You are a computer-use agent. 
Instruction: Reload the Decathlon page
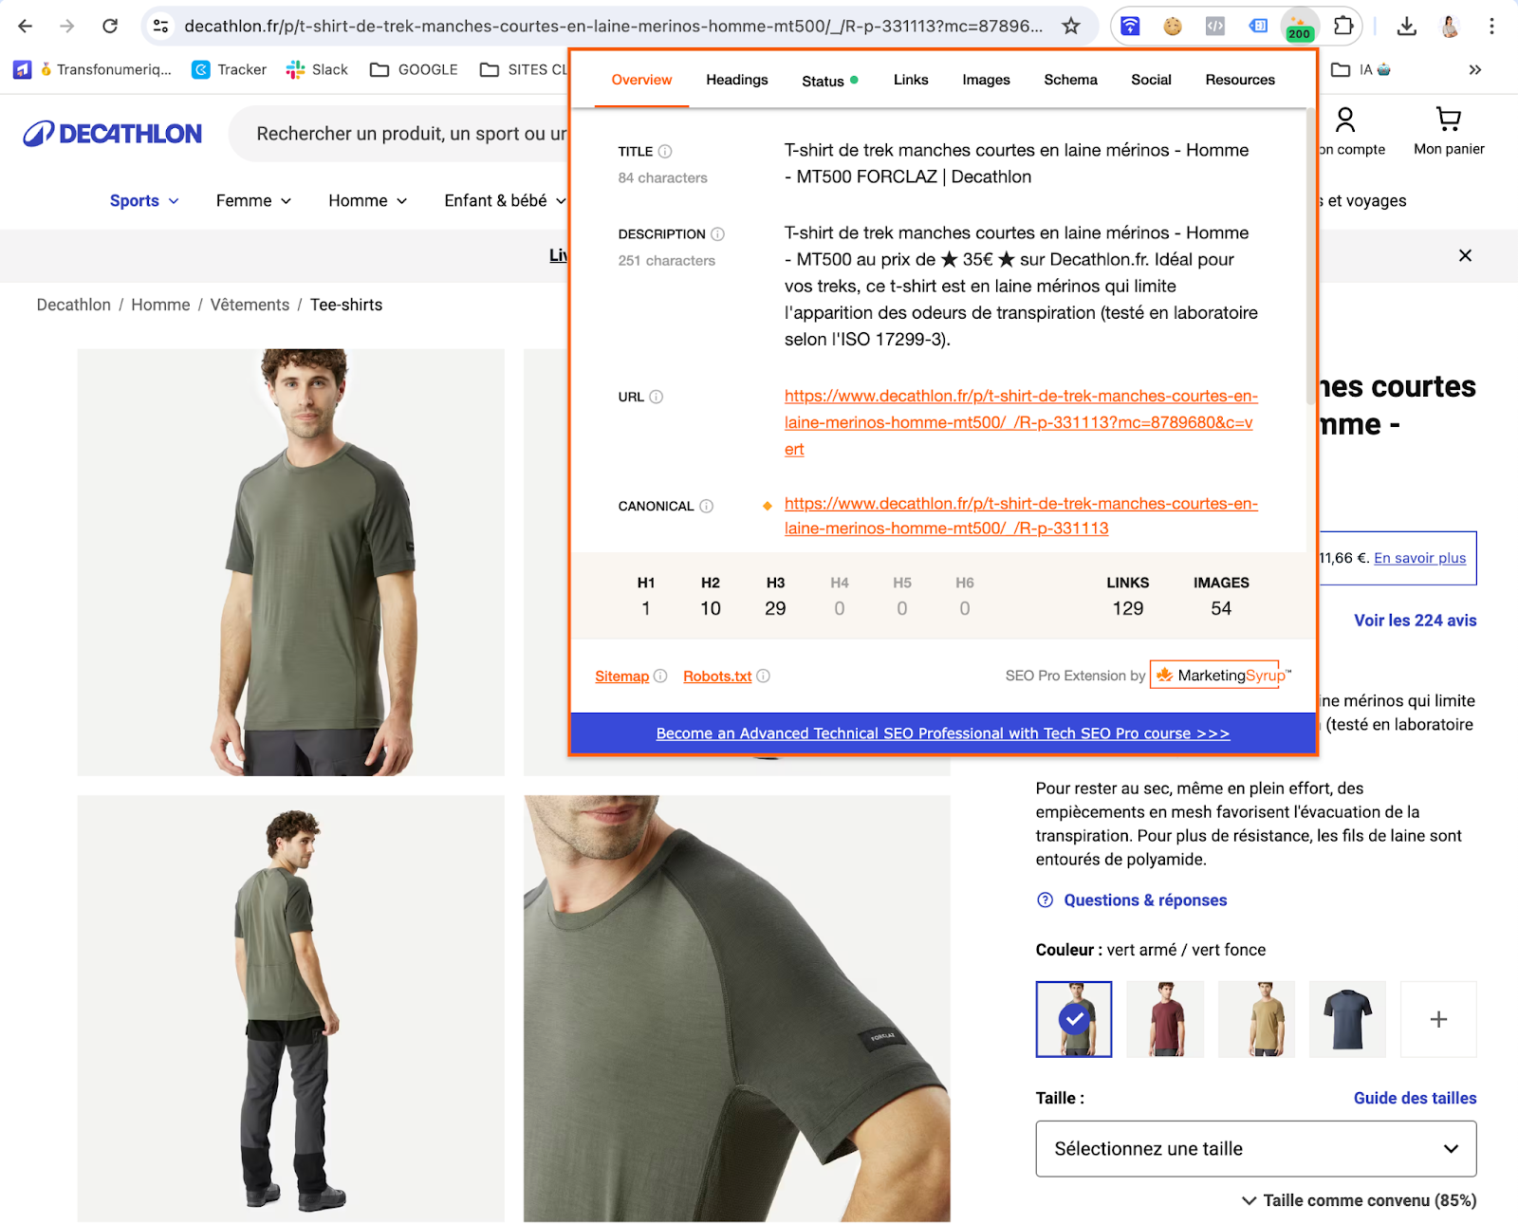110,26
